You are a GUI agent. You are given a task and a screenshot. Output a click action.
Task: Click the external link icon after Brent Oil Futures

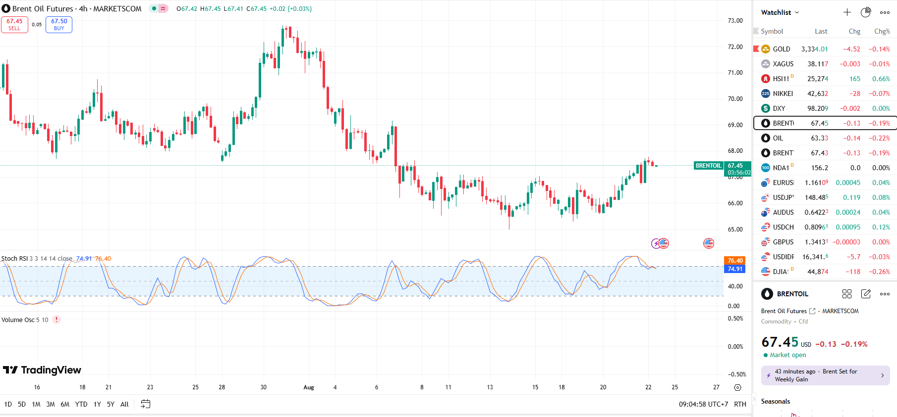tap(812, 311)
